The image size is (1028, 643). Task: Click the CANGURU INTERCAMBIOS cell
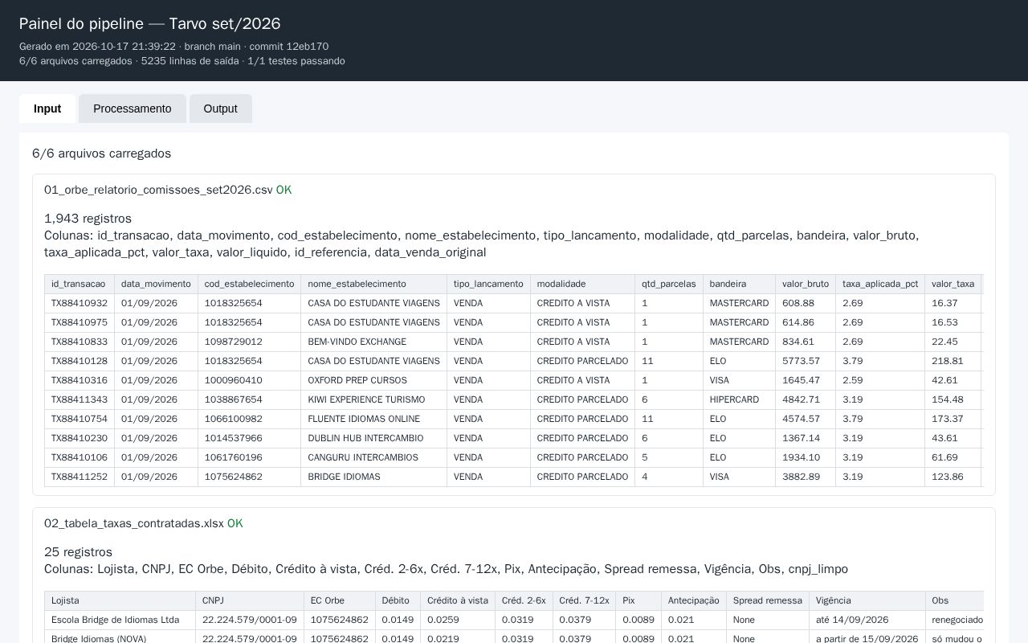374,458
